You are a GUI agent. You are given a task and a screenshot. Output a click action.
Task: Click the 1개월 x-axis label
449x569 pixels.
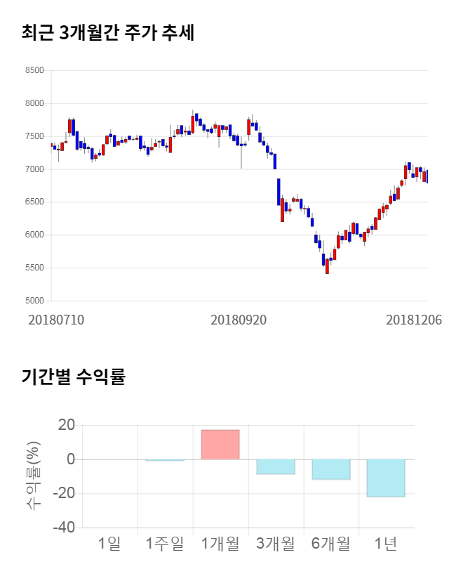(x=220, y=543)
